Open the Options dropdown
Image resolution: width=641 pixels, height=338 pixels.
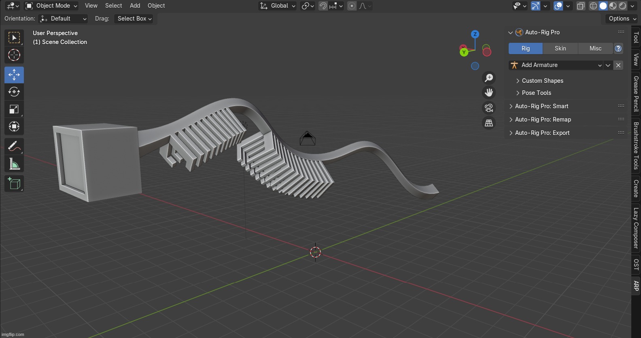(x=622, y=19)
